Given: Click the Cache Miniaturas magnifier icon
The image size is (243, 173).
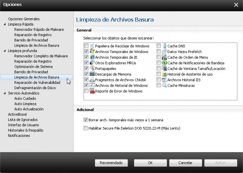Looking at the screenshot, I should click(x=164, y=85).
